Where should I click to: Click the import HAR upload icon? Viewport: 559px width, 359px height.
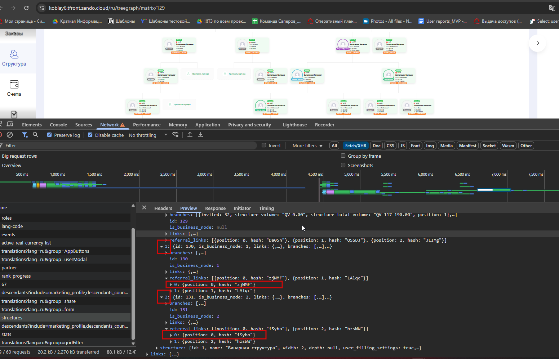(x=190, y=135)
